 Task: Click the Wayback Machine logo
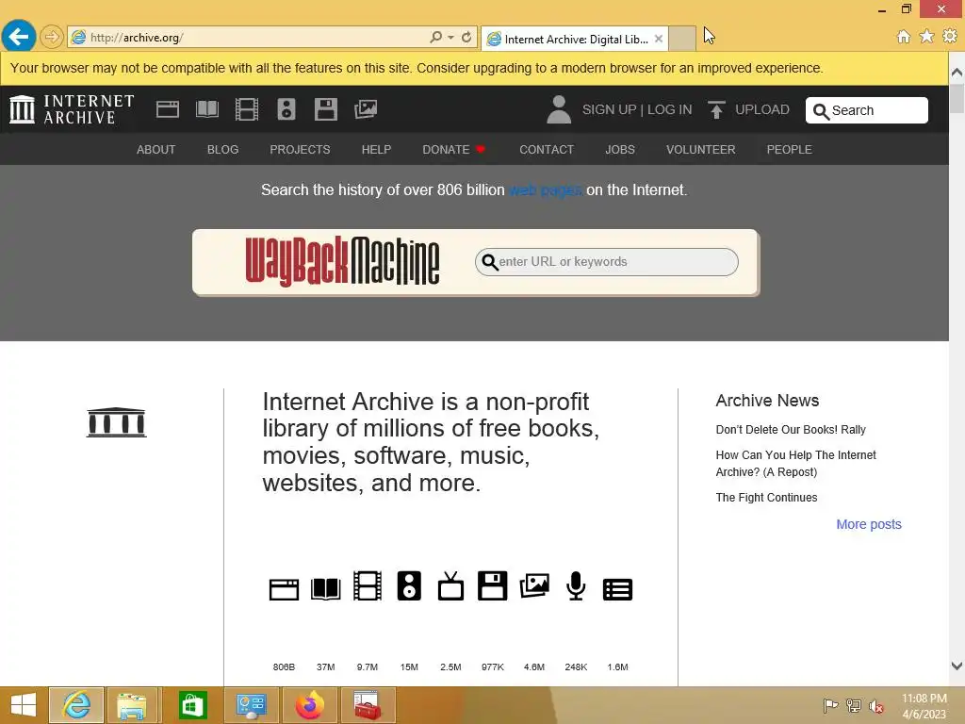coord(342,261)
